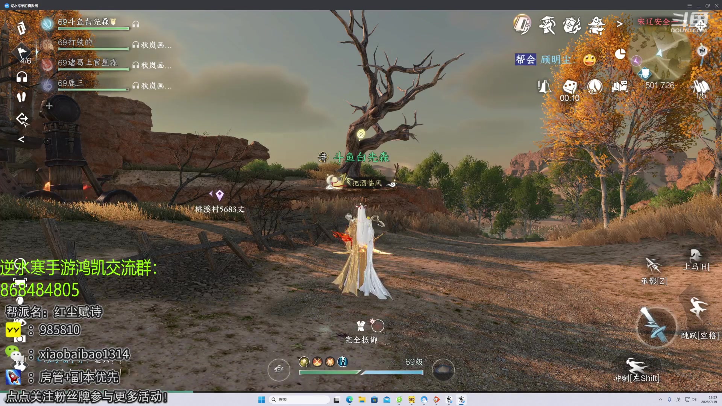
Task: Open the swordsman figure icon in top bar
Action: coord(547,25)
